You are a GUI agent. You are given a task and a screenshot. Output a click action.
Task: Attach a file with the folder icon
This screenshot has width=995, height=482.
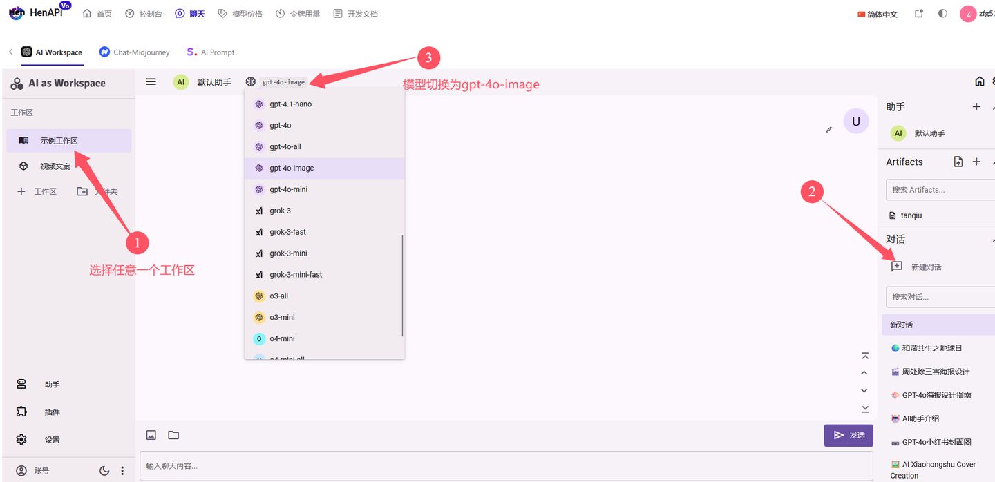(173, 435)
